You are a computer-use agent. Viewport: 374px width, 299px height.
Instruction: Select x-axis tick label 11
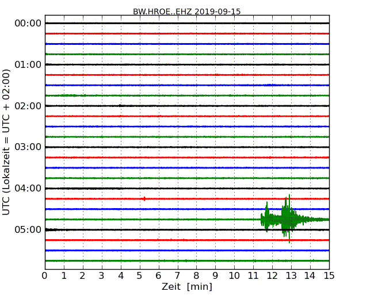253,276
